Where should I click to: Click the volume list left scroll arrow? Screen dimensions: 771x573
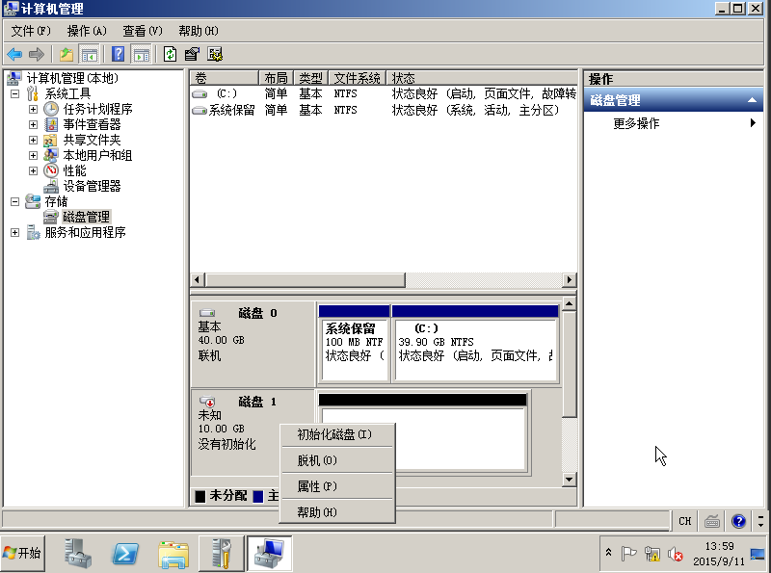tap(198, 279)
